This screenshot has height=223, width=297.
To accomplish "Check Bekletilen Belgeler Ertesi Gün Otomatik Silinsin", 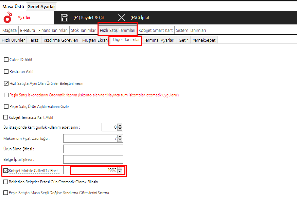I will 6,182.
